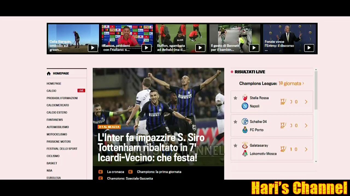
Task: Click the bold HOMEPAGE sidebar header
Action: click(61, 73)
